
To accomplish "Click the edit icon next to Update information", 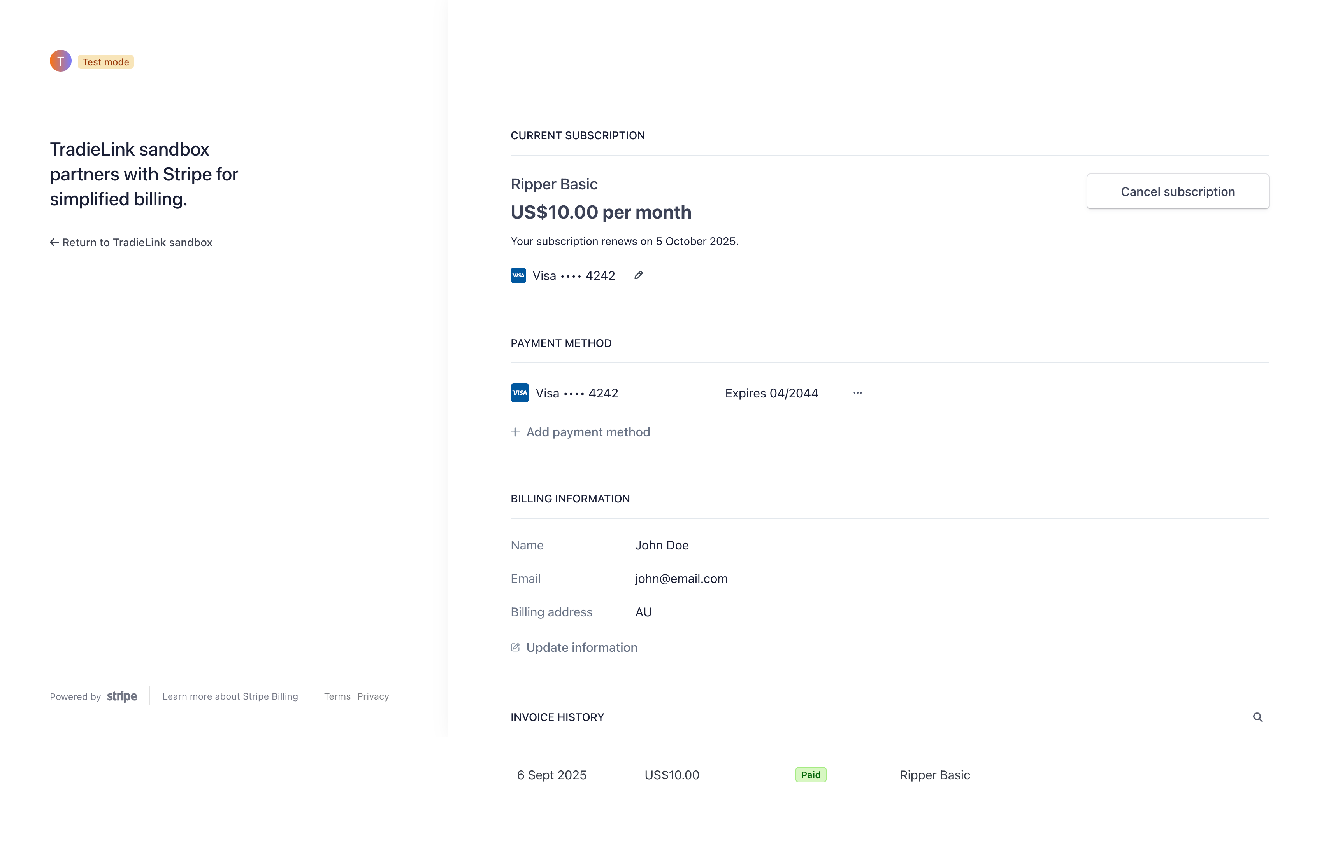I will (x=515, y=647).
